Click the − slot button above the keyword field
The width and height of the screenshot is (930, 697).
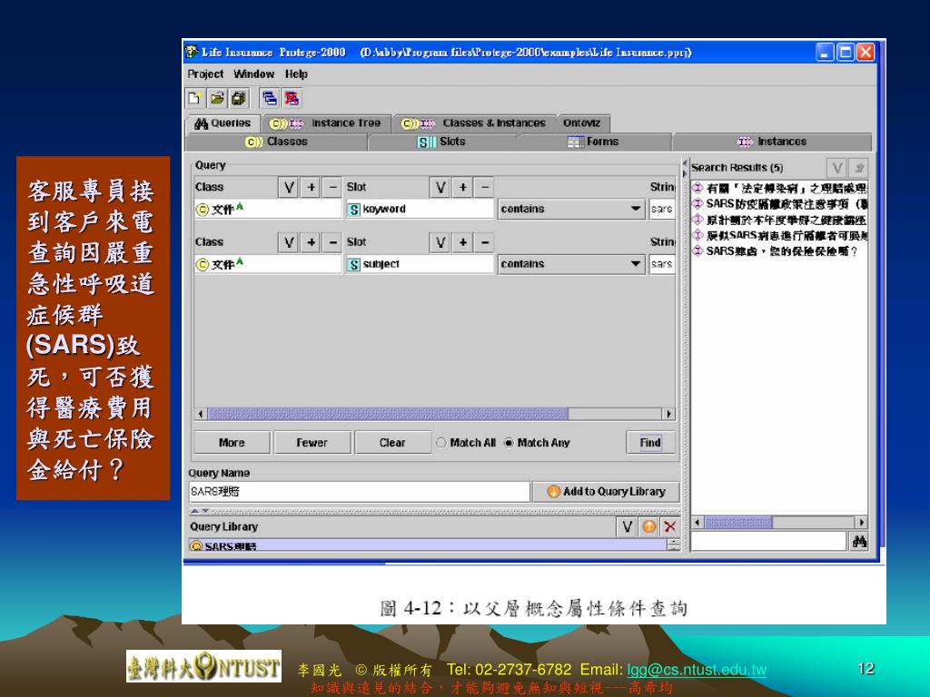(485, 187)
